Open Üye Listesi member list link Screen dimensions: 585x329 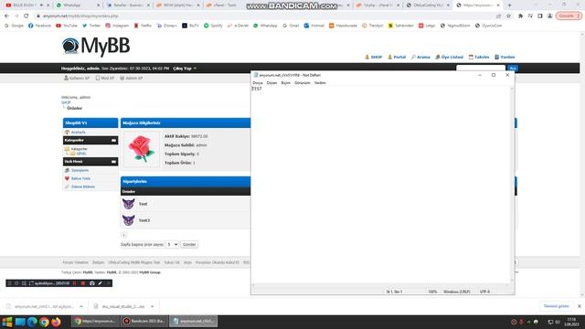click(449, 57)
